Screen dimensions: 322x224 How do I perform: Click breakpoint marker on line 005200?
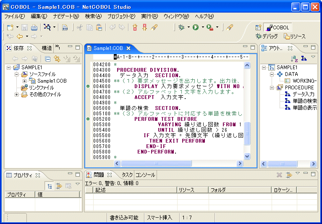tap(88, 119)
